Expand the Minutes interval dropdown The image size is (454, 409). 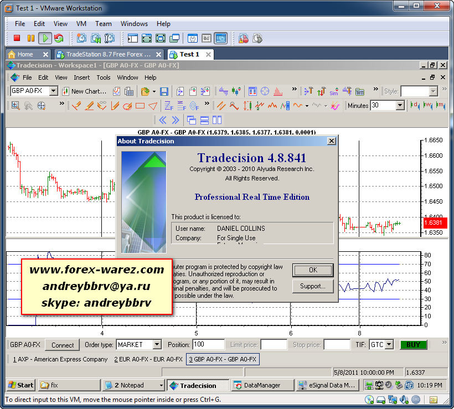pyautogui.click(x=399, y=106)
